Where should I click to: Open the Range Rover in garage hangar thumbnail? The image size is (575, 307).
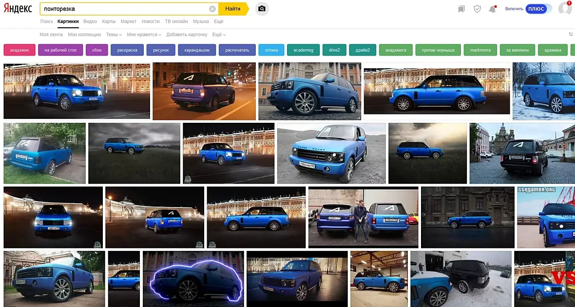379,279
